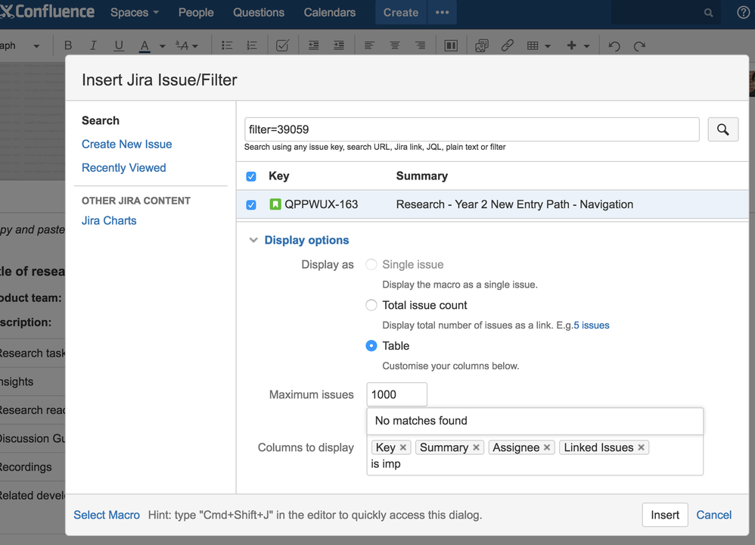This screenshot has width=755, height=545.
Task: Remove the Assignee column tag
Action: (547, 447)
